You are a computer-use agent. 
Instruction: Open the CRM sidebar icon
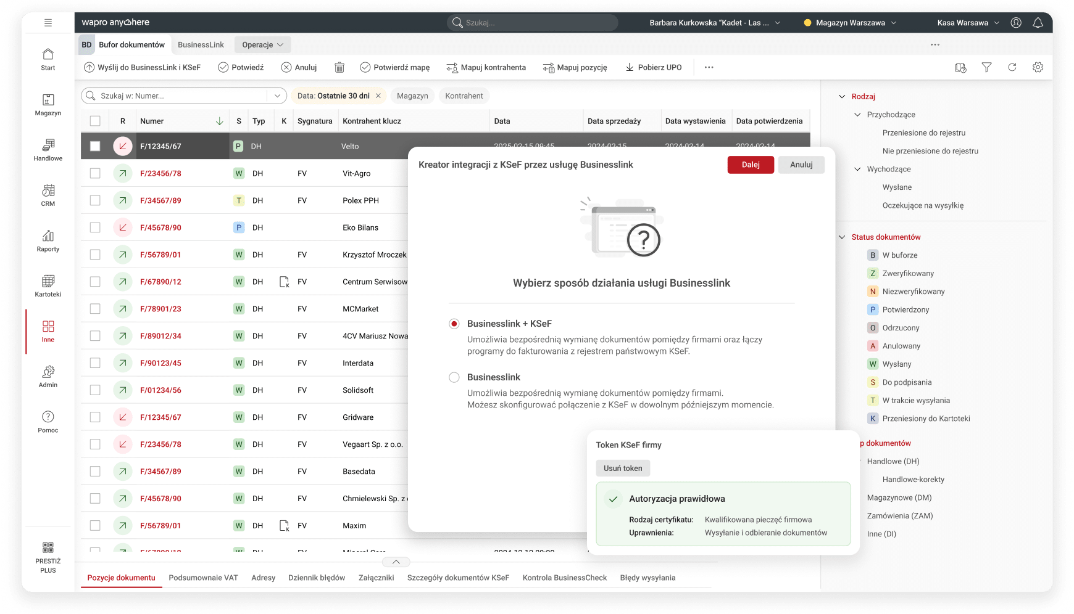[x=48, y=195]
